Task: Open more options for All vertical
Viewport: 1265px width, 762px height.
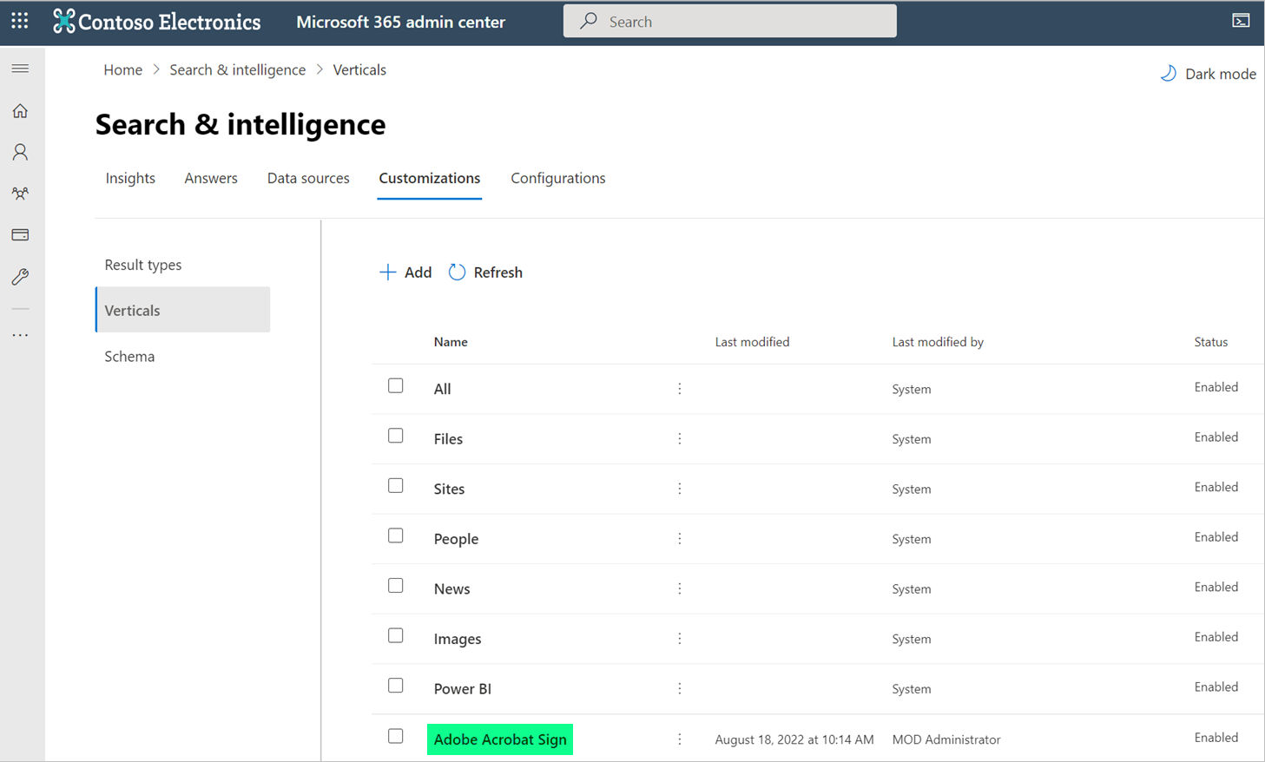Action: (680, 389)
